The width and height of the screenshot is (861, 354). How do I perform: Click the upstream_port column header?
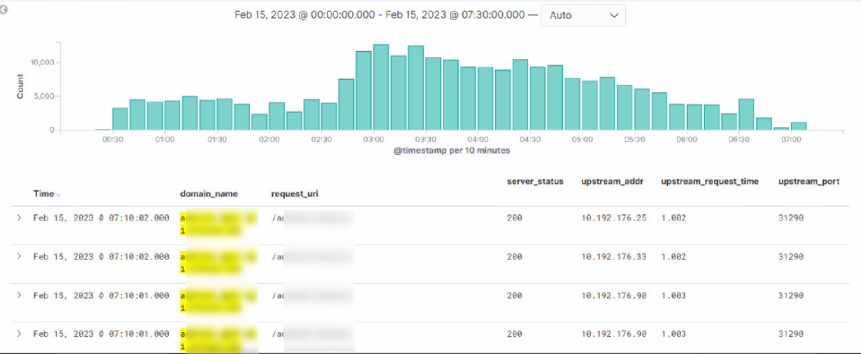click(x=809, y=181)
